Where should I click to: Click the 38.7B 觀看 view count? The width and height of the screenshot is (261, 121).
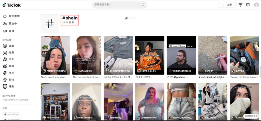click(x=68, y=22)
